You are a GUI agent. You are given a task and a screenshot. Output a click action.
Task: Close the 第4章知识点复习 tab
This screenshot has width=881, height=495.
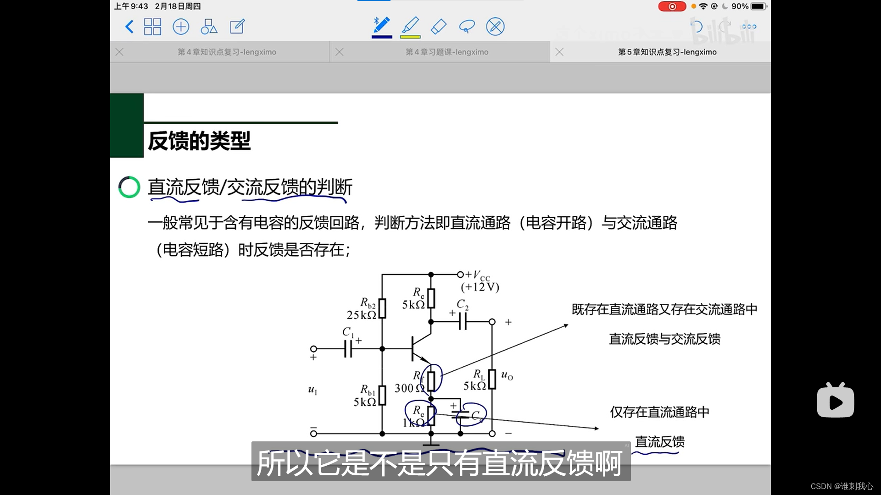pyautogui.click(x=120, y=52)
